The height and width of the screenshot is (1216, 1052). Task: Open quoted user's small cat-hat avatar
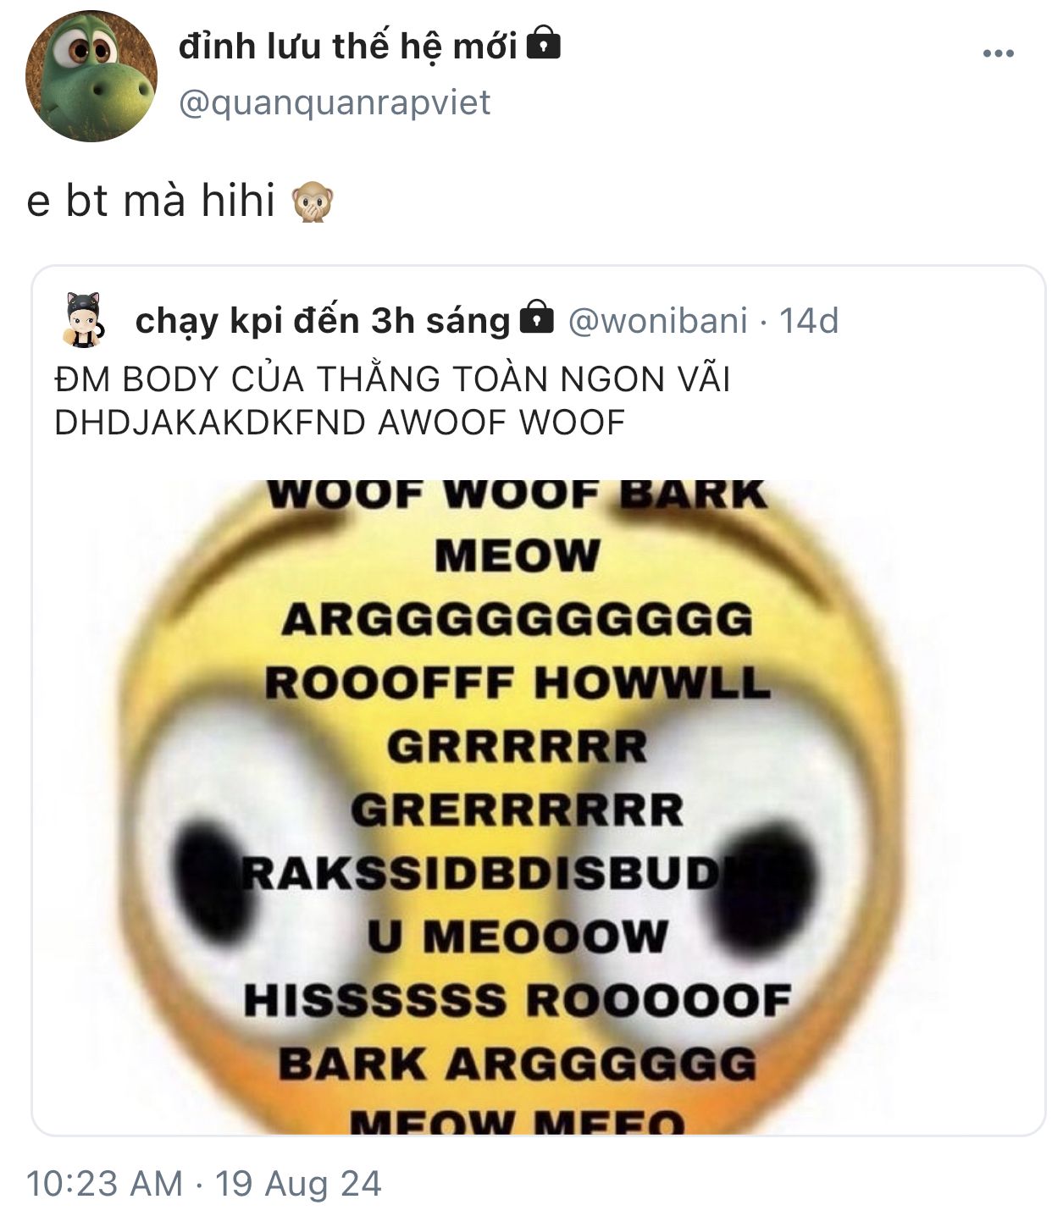tap(85, 320)
